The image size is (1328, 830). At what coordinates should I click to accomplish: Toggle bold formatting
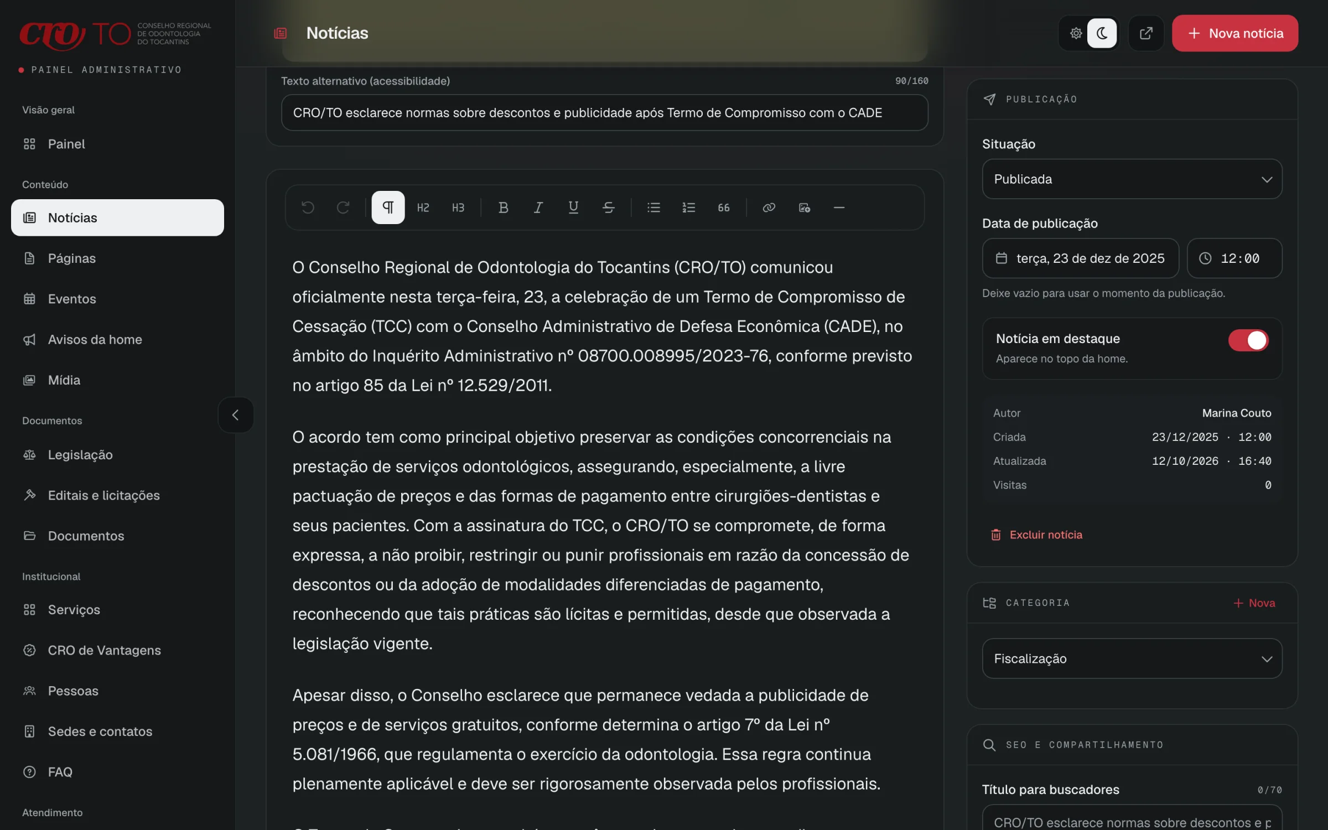(x=503, y=207)
